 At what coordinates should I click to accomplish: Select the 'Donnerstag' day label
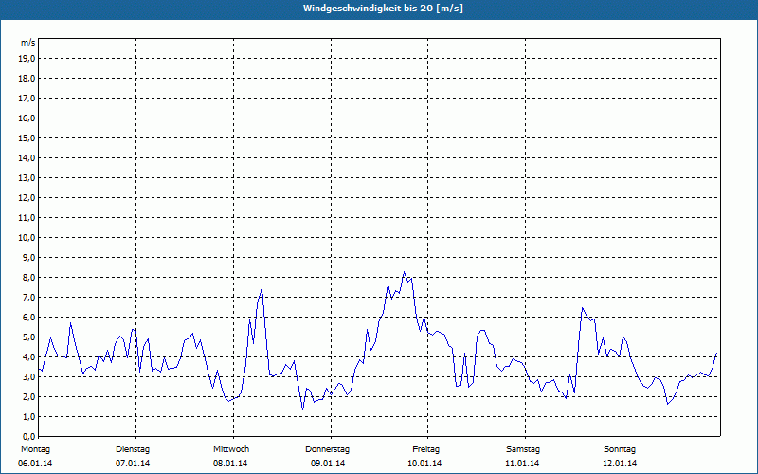point(327,449)
